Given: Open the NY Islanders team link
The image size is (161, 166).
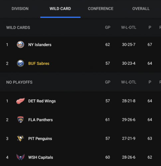Looking at the screenshot, I should click(40, 45).
